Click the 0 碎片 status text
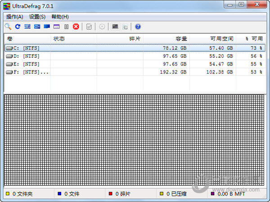Screen dimensions: 270x202 [x=123, y=194]
